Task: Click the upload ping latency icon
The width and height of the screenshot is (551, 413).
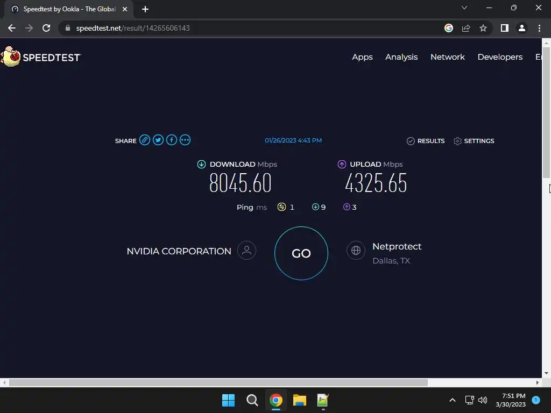Action: click(x=347, y=207)
